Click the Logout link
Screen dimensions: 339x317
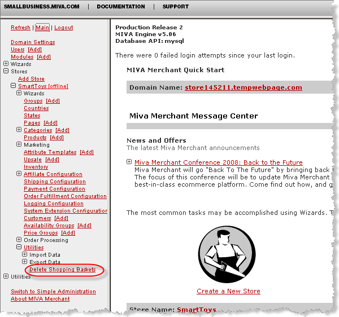click(63, 28)
